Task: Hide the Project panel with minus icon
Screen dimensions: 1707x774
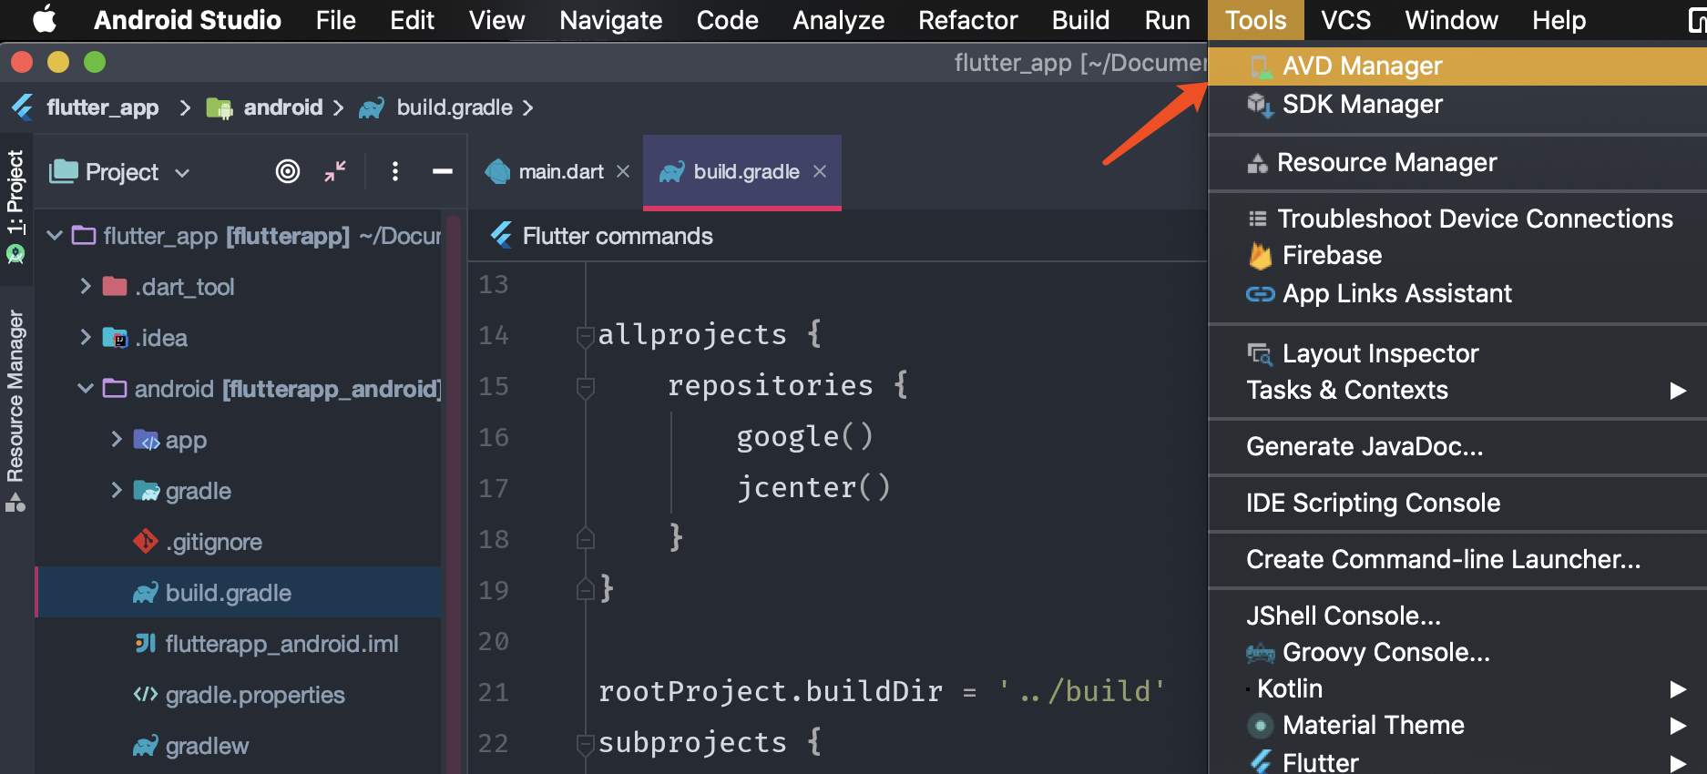Action: click(443, 171)
